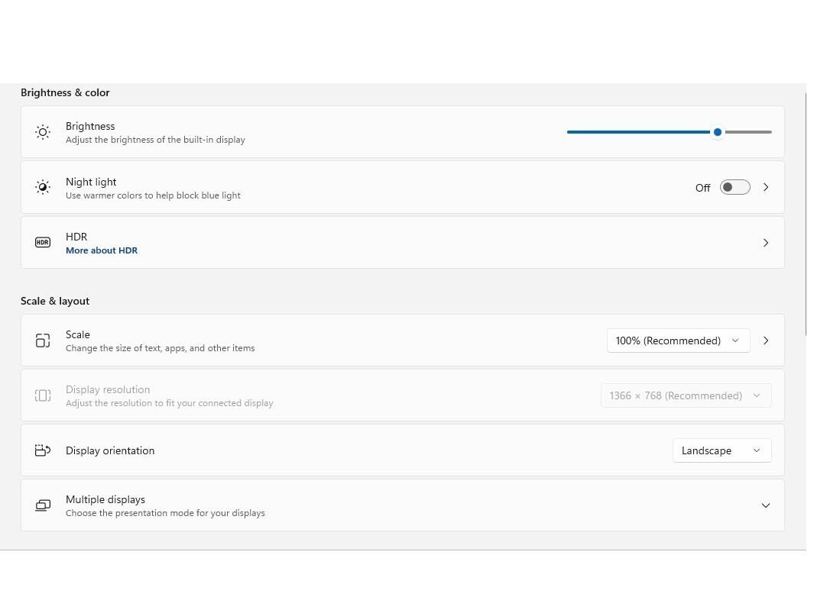This screenshot has height=610, width=814.
Task: Click the Display orientation icon
Action: click(x=43, y=450)
